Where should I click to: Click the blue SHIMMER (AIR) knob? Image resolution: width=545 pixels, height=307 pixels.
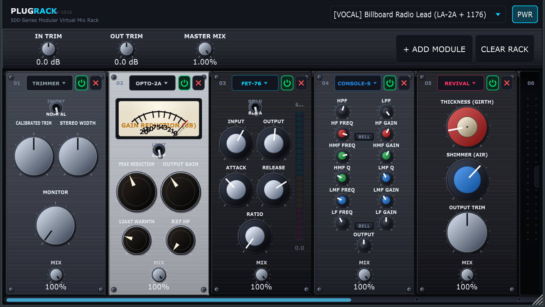(x=467, y=180)
